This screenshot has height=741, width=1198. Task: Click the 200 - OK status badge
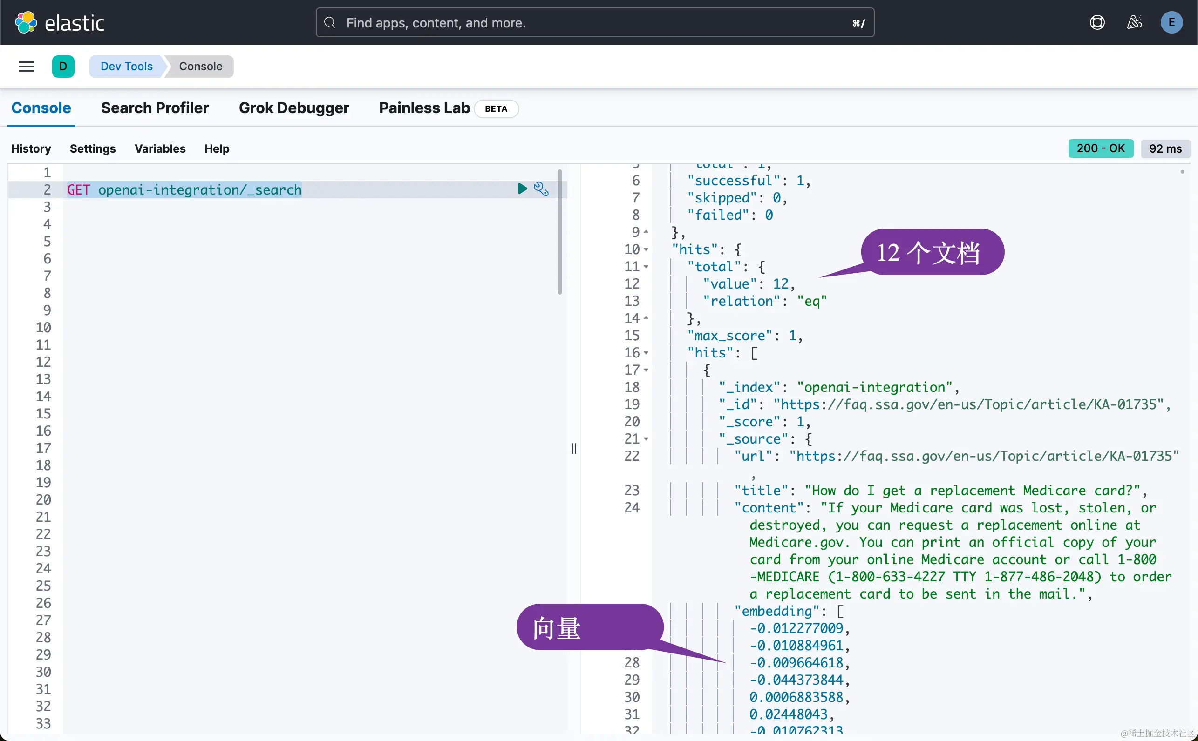(x=1100, y=148)
